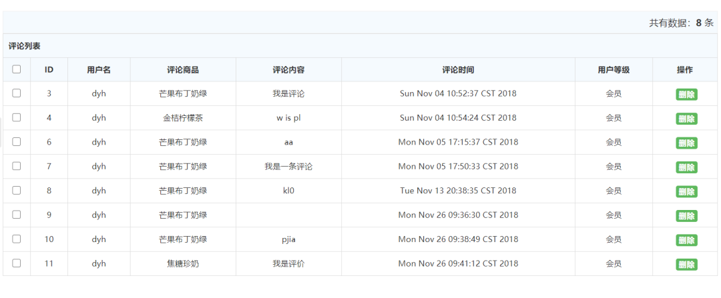Click timestamp Mon Nov 05 17:50:33 CST 2018
The image size is (721, 298).
(x=458, y=166)
